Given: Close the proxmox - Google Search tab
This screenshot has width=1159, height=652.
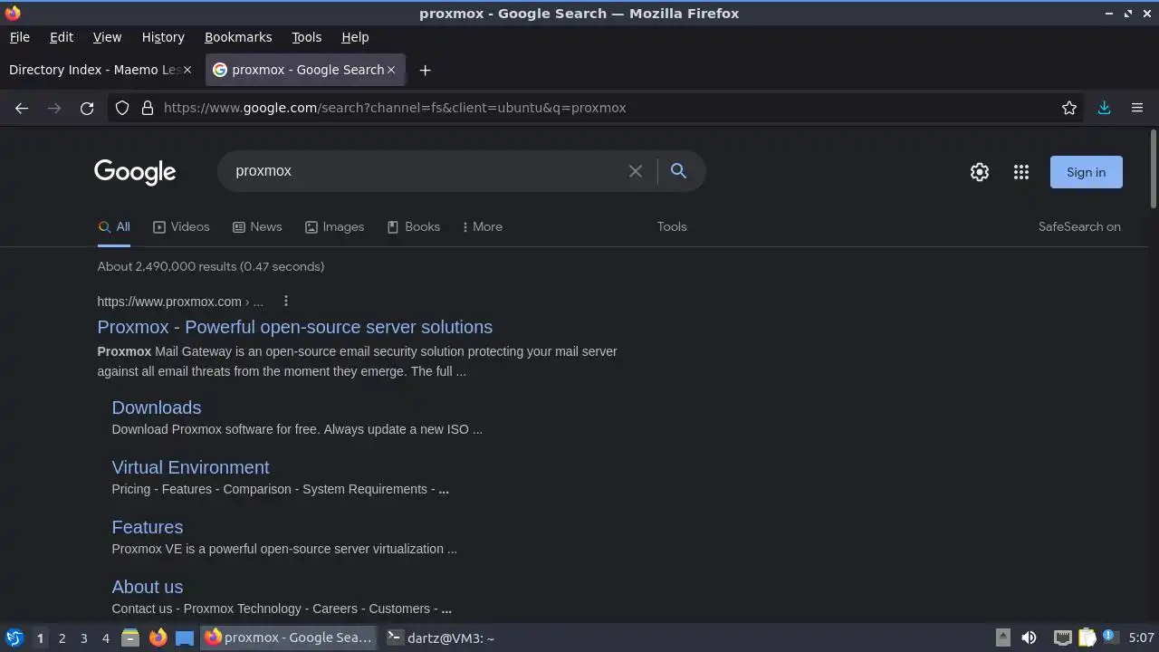Looking at the screenshot, I should point(391,70).
